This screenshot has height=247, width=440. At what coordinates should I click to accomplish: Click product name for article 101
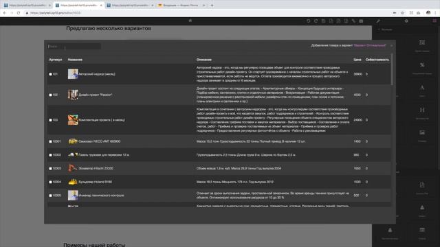[97, 74]
